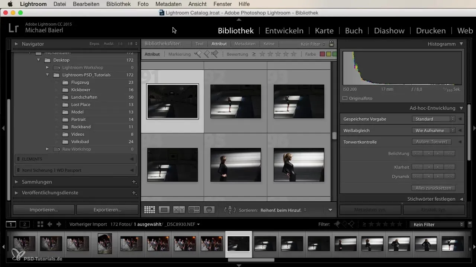Image resolution: width=476 pixels, height=267 pixels.
Task: Set first star in Bewertung filter
Action: [x=262, y=54]
